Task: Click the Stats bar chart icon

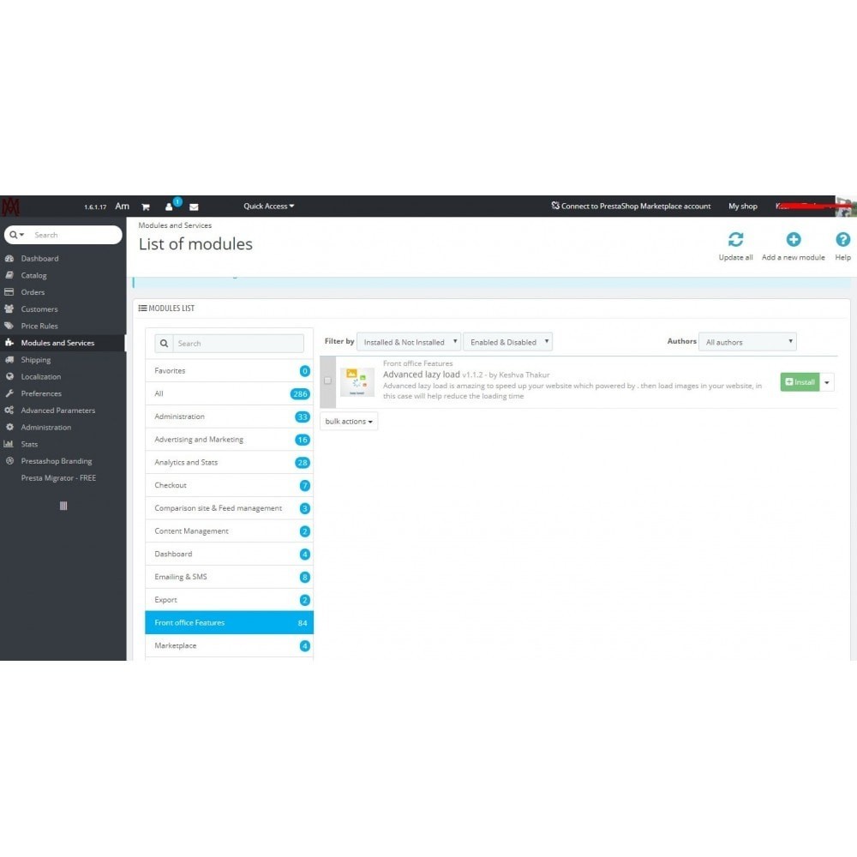Action: click(x=9, y=444)
